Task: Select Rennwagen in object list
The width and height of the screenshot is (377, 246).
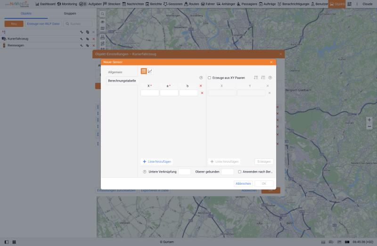Action: tap(16, 45)
